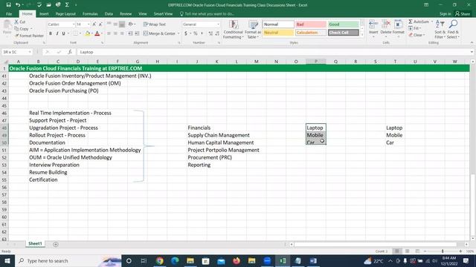Open Find & Select
Screen dimensions: 476x267
point(453,30)
